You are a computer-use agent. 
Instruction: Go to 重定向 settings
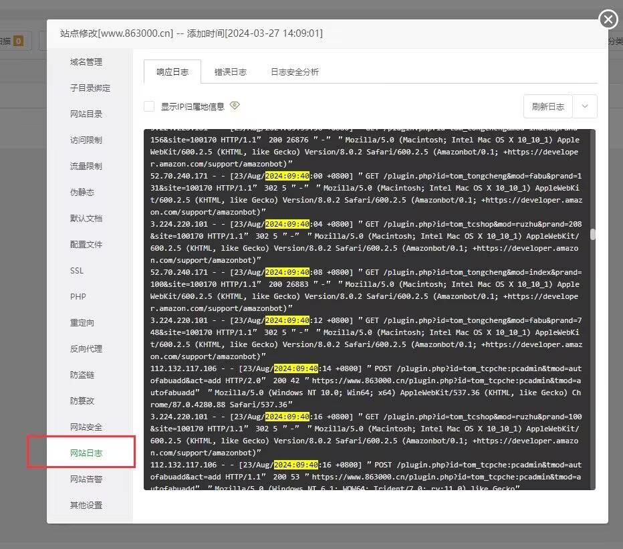(x=82, y=323)
